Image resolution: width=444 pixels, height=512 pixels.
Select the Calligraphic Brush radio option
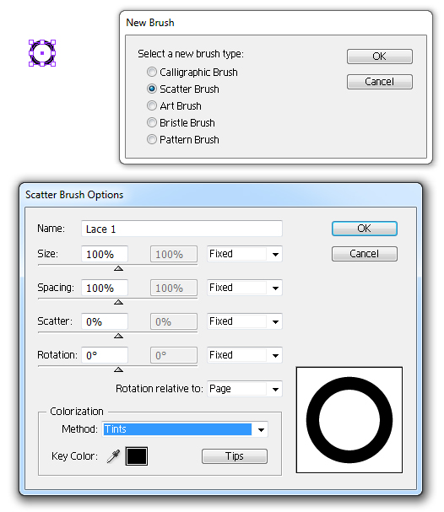point(152,72)
